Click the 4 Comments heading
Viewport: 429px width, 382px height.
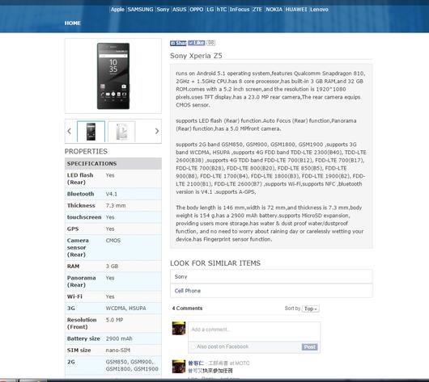pyautogui.click(x=188, y=309)
